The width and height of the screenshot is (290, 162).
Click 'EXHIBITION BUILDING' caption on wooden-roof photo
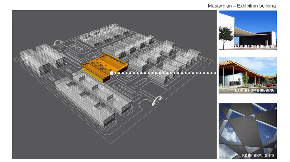(255, 90)
